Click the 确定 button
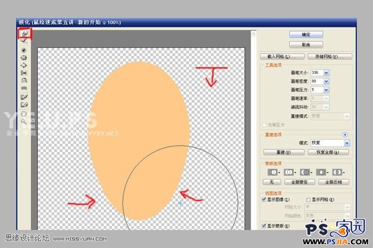Screen dimensions: 373x248 tap(306, 35)
